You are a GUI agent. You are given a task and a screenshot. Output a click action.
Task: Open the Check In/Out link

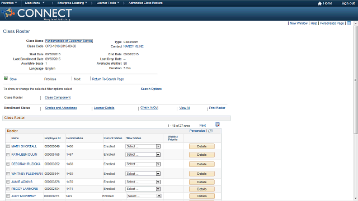click(x=149, y=108)
